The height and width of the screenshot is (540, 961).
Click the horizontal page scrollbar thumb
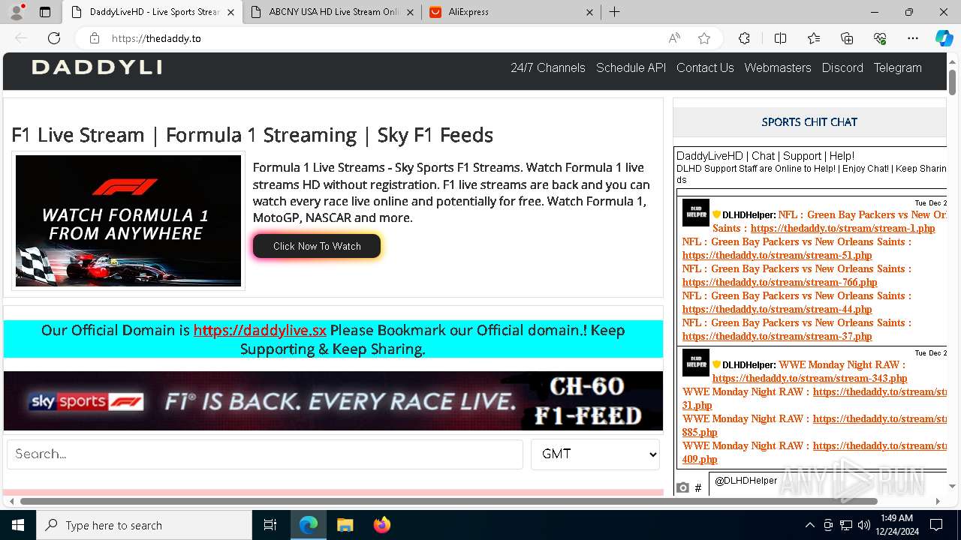[449, 501]
